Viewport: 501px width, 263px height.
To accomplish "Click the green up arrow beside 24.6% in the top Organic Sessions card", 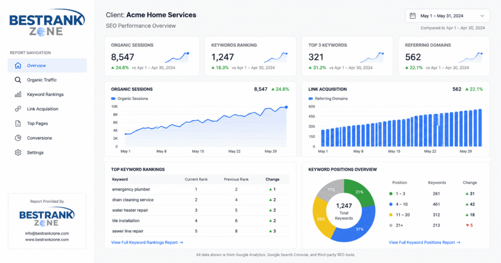I will click(113, 67).
